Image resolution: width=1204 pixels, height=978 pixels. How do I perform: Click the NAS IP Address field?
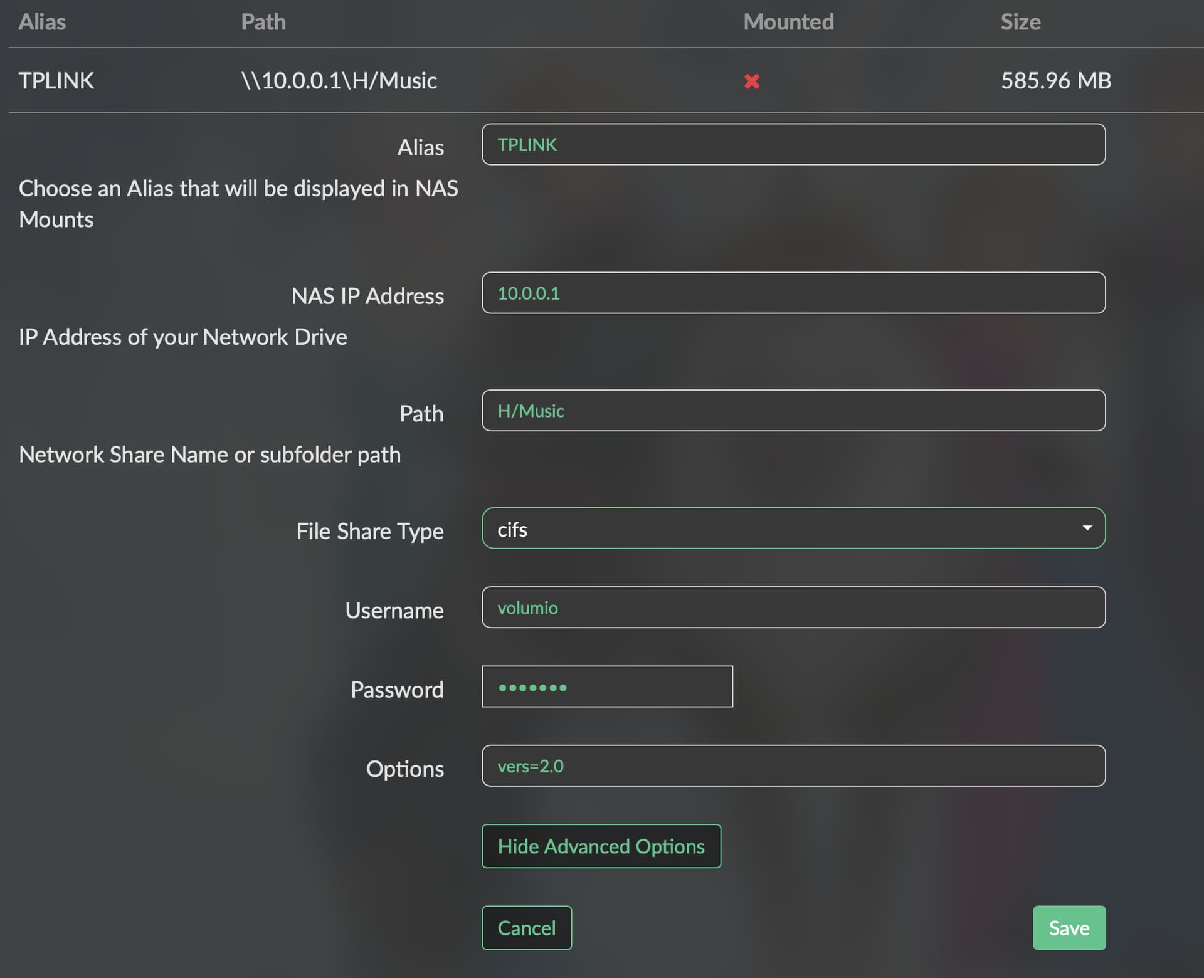coord(793,293)
